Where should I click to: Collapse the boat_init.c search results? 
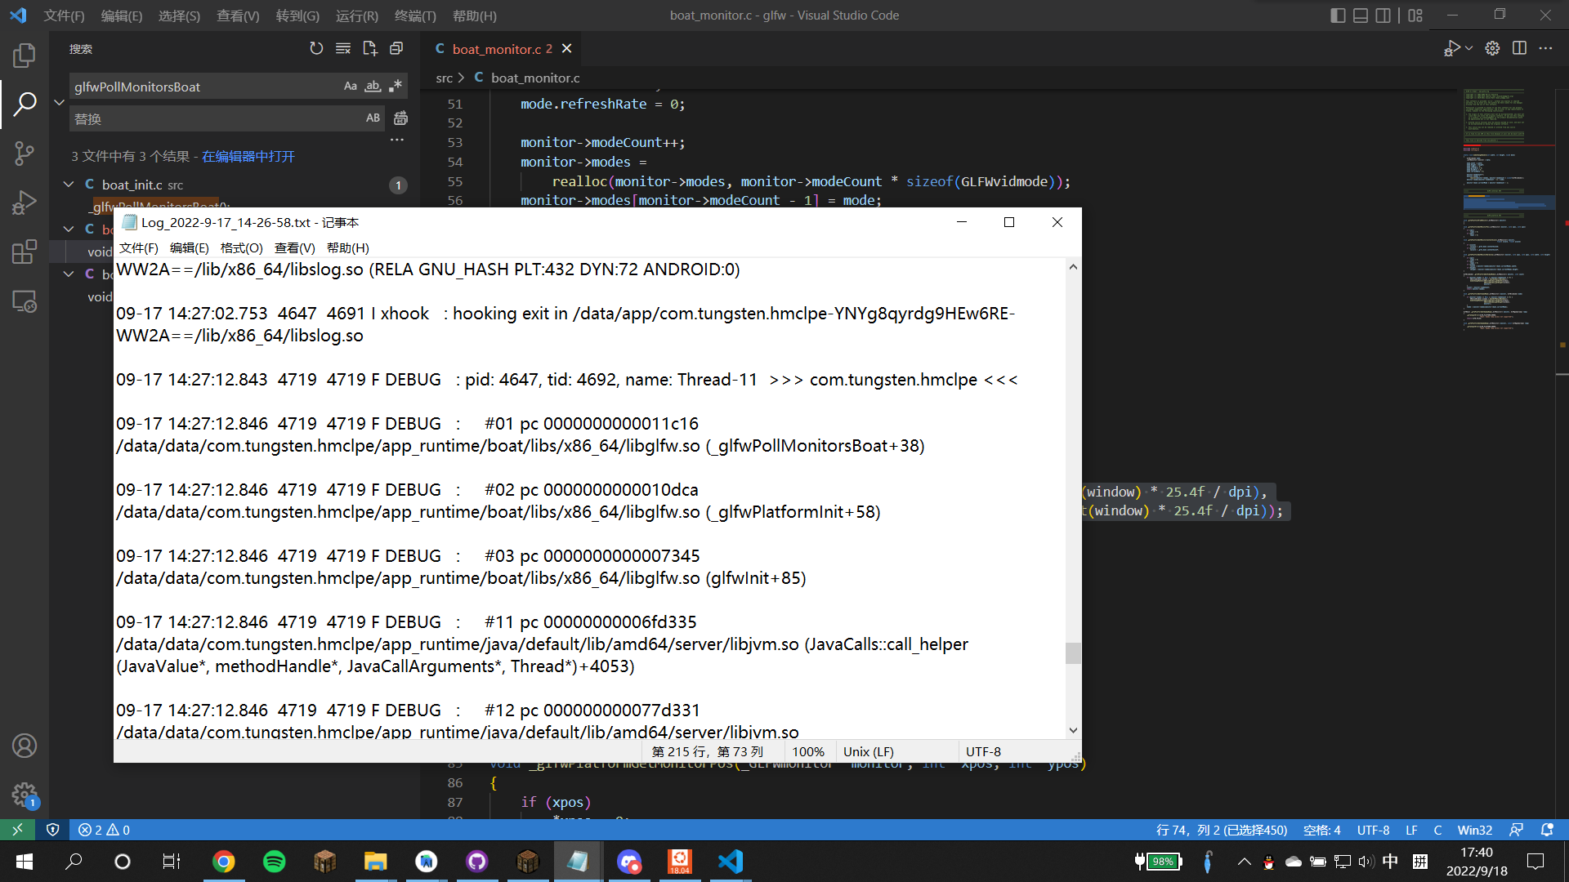click(69, 185)
